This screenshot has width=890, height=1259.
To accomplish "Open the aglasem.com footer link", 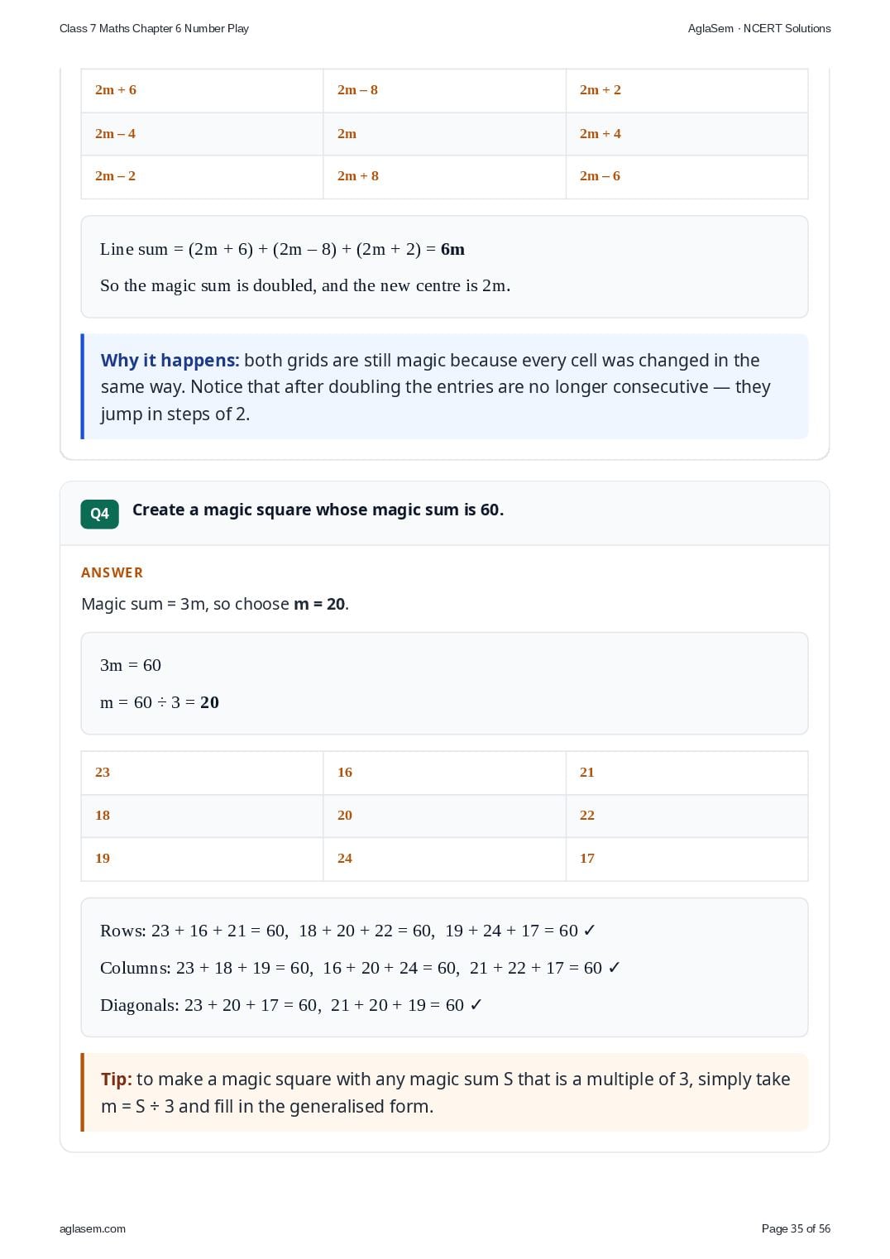I will pyautogui.click(x=93, y=1228).
